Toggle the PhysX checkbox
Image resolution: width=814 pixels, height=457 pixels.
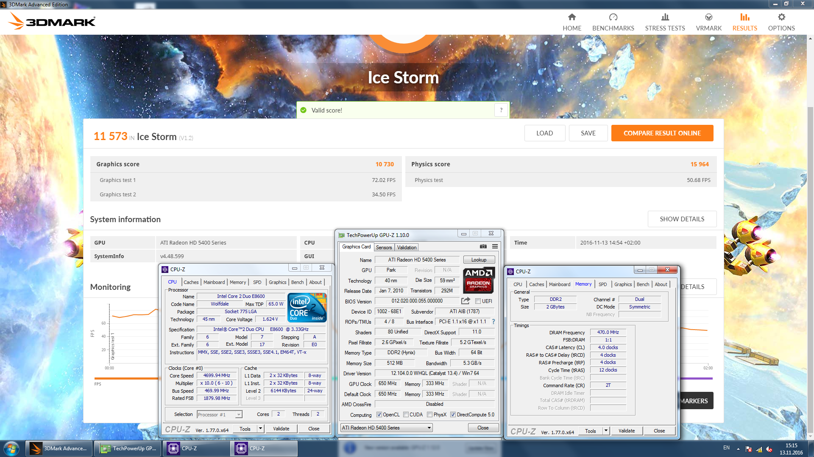tap(430, 415)
